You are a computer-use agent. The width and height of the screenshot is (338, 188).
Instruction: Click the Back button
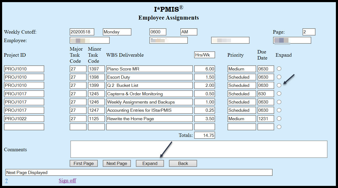[x=183, y=163]
